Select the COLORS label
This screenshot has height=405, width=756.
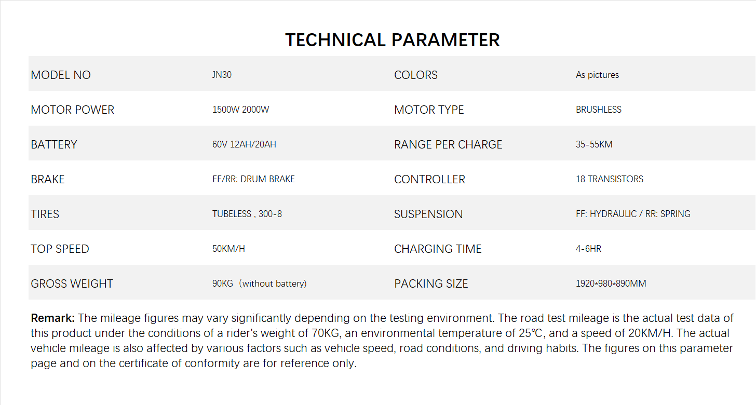(x=415, y=75)
